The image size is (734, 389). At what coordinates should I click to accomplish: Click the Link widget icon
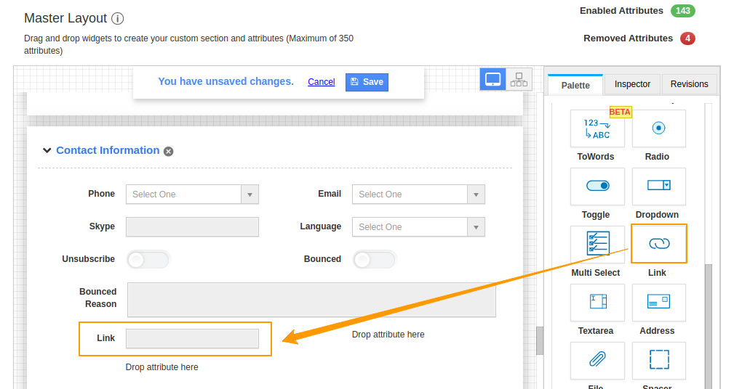658,244
